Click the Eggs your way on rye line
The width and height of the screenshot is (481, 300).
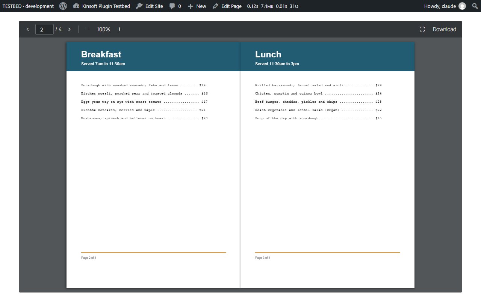pyautogui.click(x=144, y=102)
